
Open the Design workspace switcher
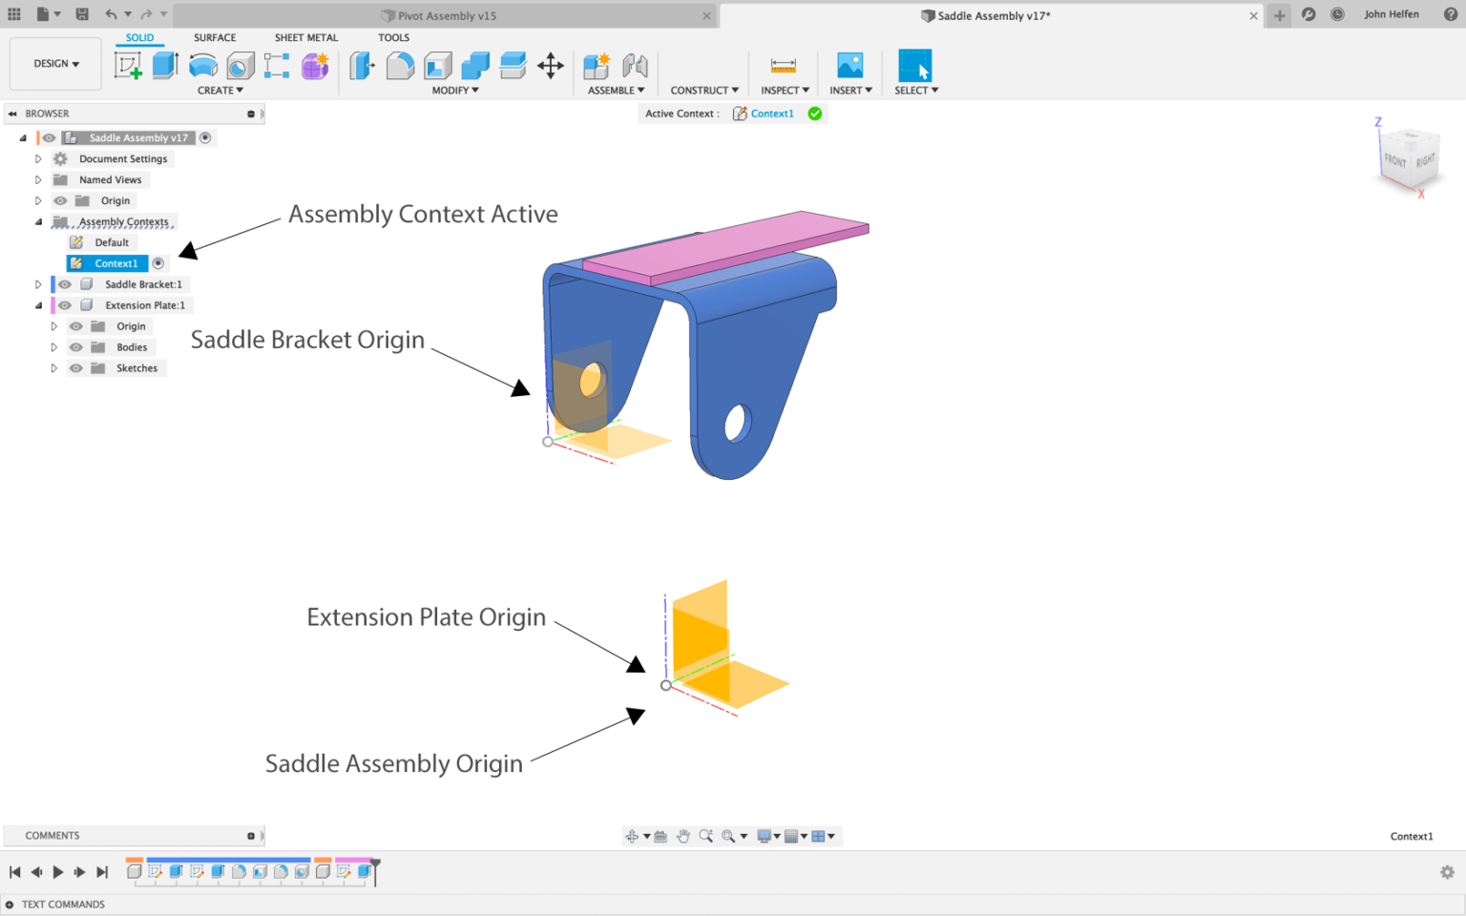coord(54,63)
